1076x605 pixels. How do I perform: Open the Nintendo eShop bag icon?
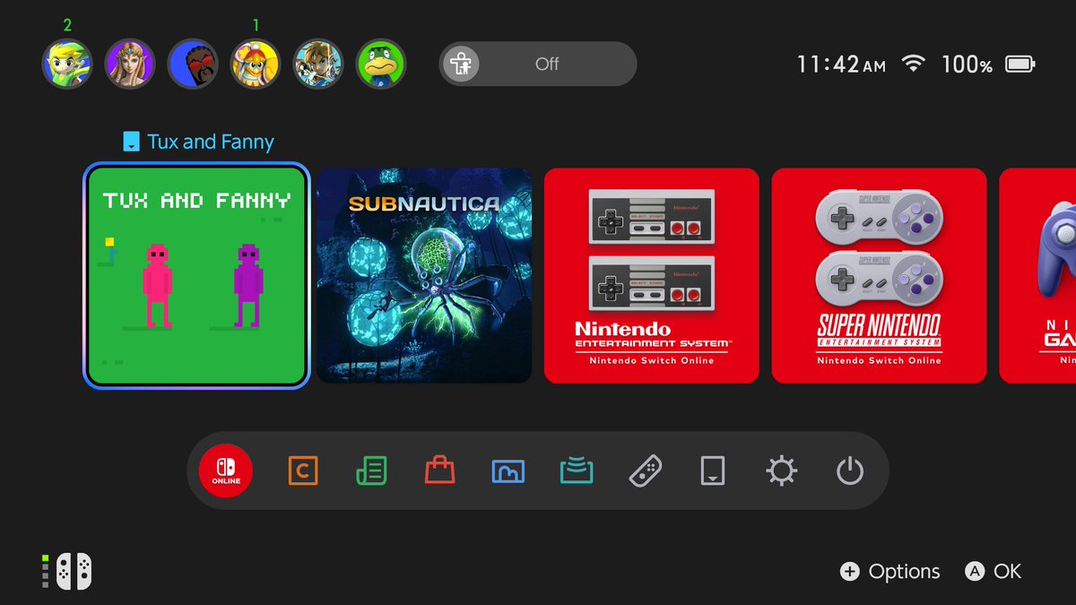[x=439, y=470]
